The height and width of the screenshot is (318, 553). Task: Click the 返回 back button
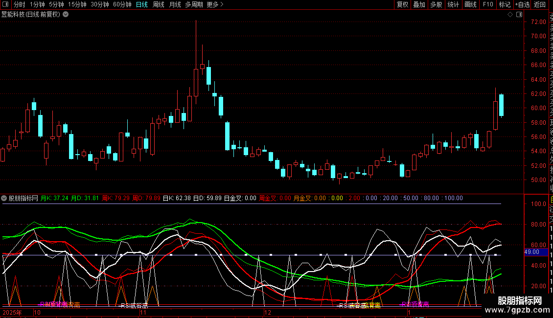coord(539,4)
